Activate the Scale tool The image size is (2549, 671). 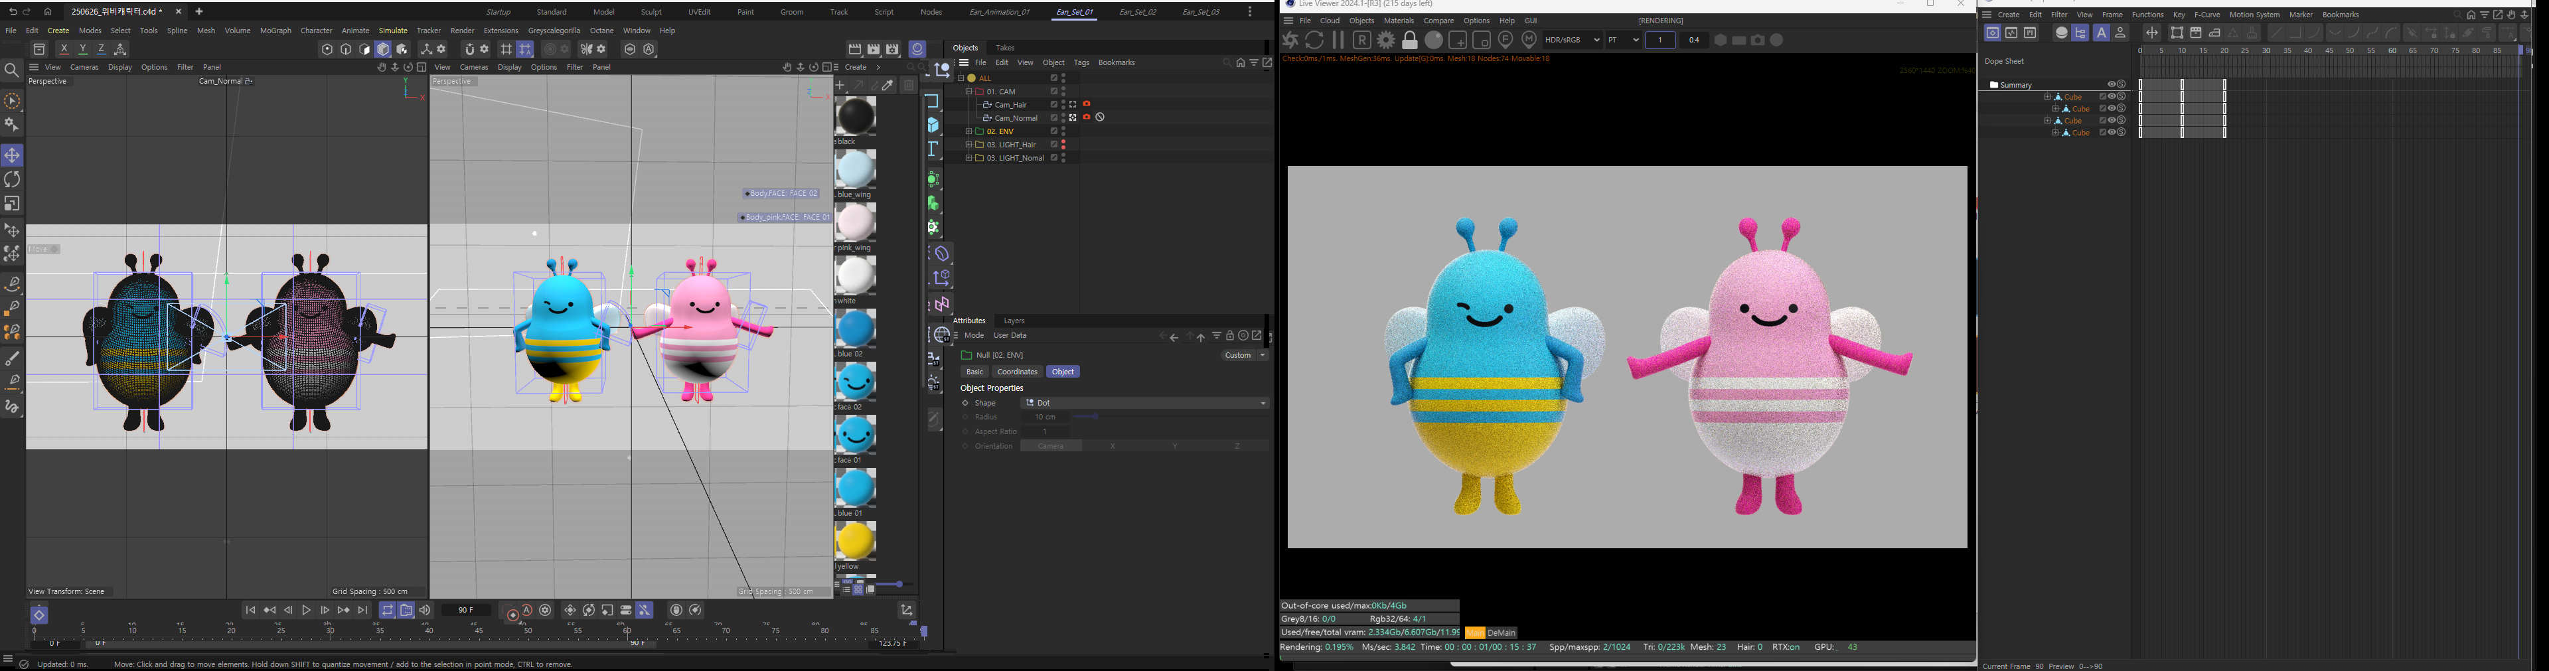pos(12,204)
